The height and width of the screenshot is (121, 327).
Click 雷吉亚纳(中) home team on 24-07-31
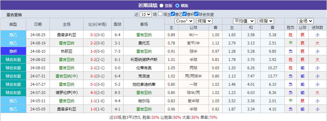(x=67, y=76)
